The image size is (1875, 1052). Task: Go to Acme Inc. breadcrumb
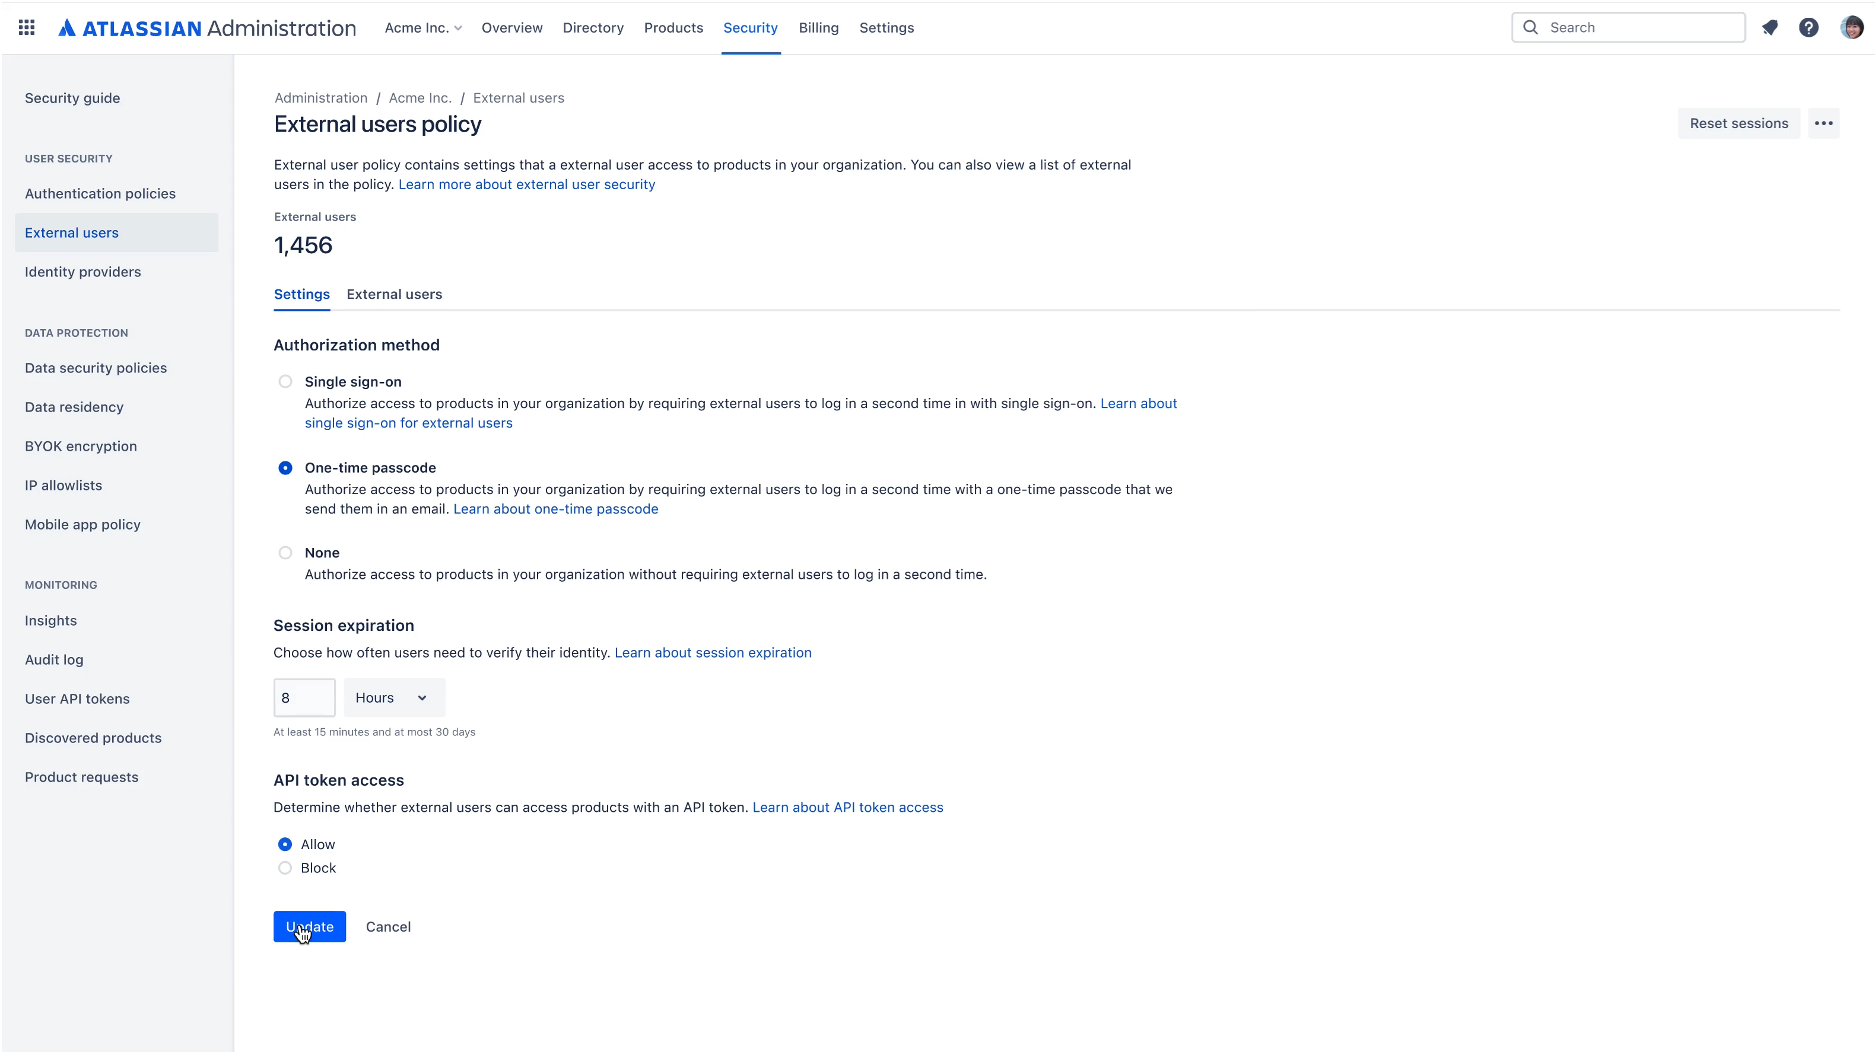tap(420, 97)
